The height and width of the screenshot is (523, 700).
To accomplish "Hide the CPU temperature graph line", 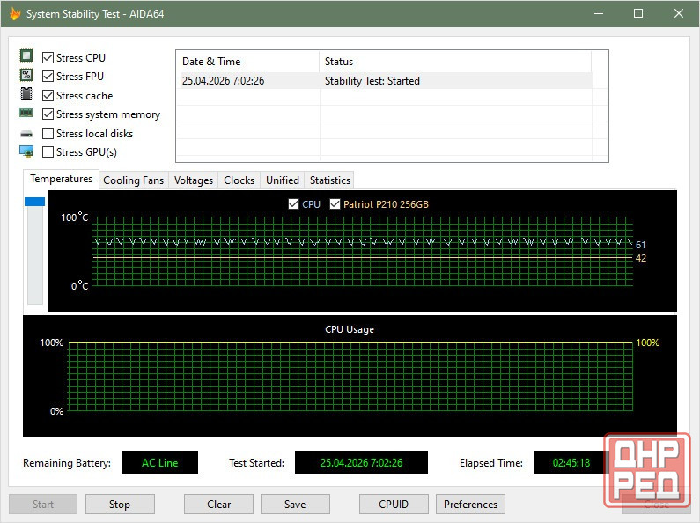I will (294, 204).
